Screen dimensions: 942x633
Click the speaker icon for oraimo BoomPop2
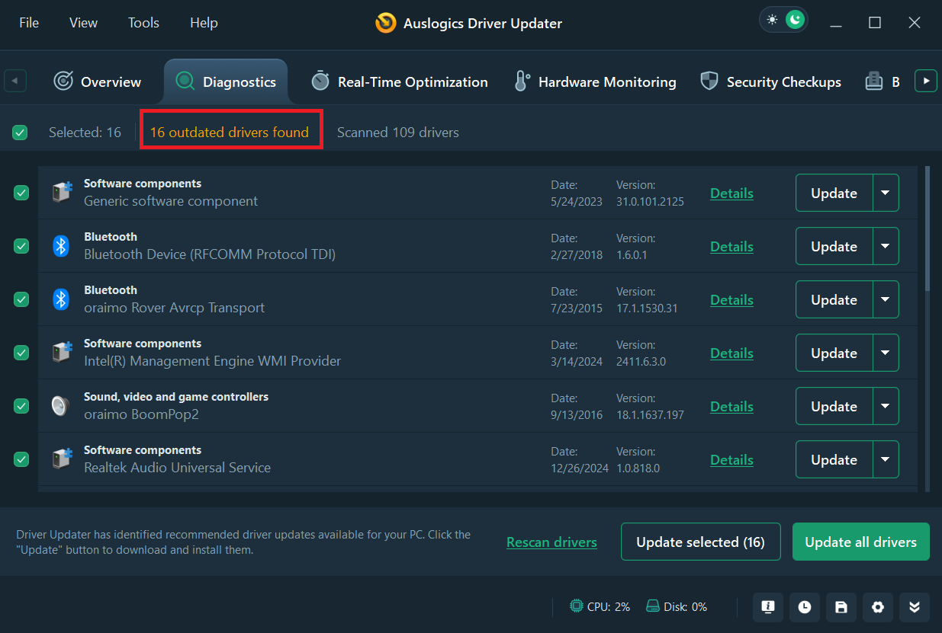pyautogui.click(x=61, y=406)
